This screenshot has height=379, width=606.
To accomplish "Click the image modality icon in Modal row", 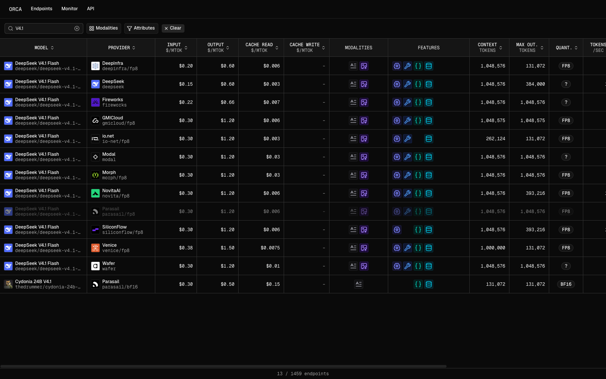I will [364, 157].
